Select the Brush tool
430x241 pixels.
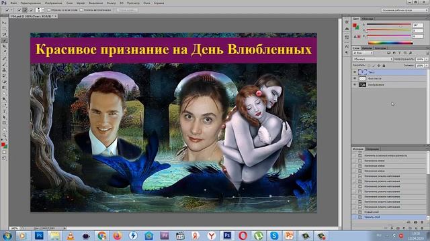tap(4, 64)
